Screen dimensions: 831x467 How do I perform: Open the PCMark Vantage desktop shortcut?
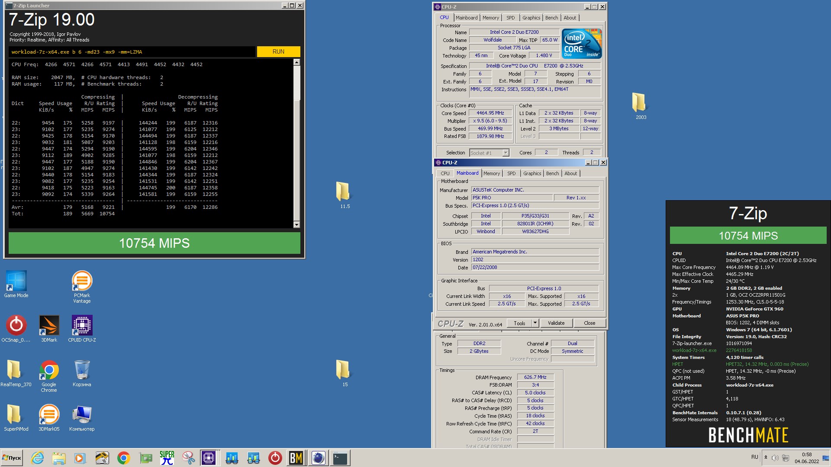(x=82, y=287)
